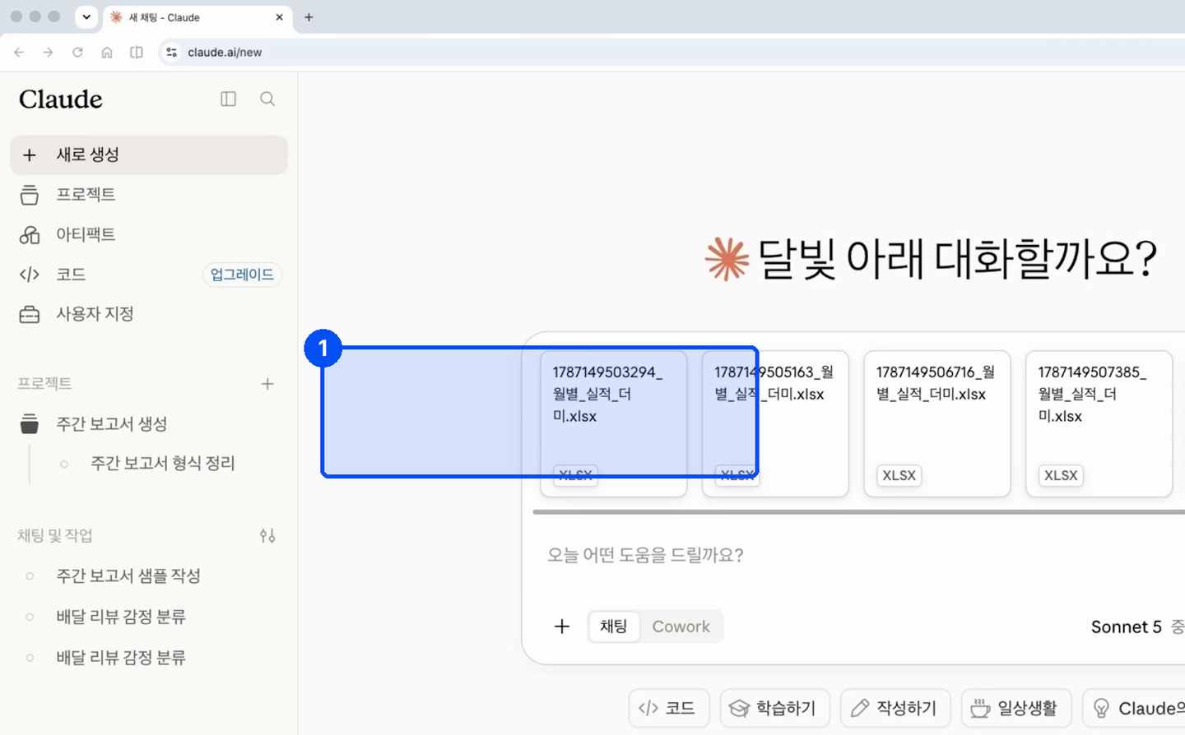
Task: Open the browser home icon
Action: point(107,52)
